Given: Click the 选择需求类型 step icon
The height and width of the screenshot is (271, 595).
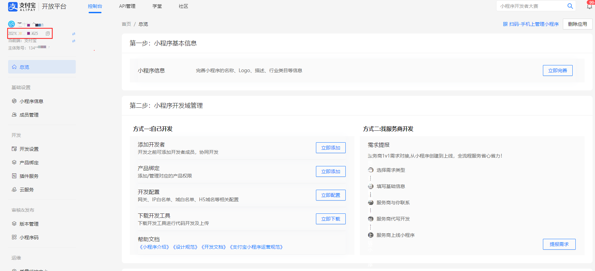Looking at the screenshot, I should [x=371, y=170].
